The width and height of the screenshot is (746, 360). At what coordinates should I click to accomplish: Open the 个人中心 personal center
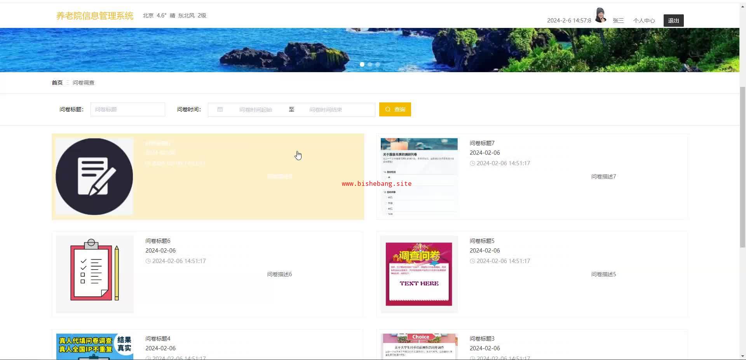click(x=644, y=21)
